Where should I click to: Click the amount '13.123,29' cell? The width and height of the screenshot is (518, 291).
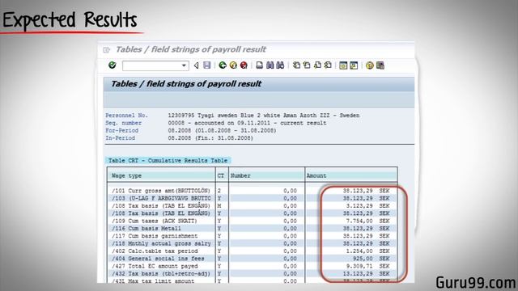(358, 273)
